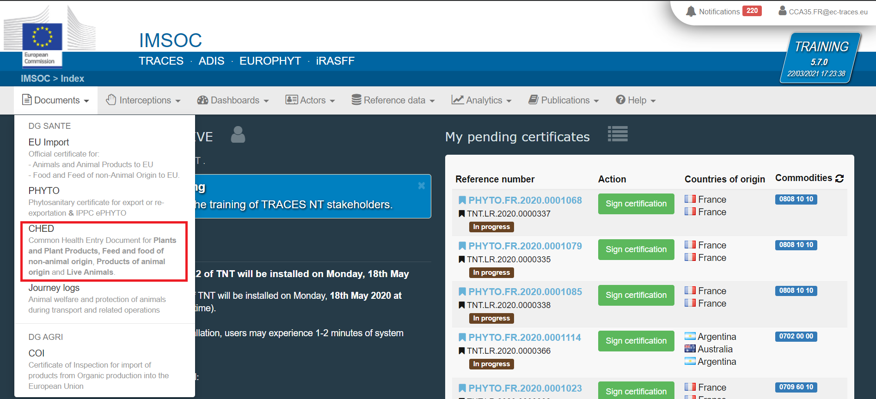Viewport: 876px width, 399px height.
Task: Click TNT.LR.2020.0000366 reference text
Action: 508,351
